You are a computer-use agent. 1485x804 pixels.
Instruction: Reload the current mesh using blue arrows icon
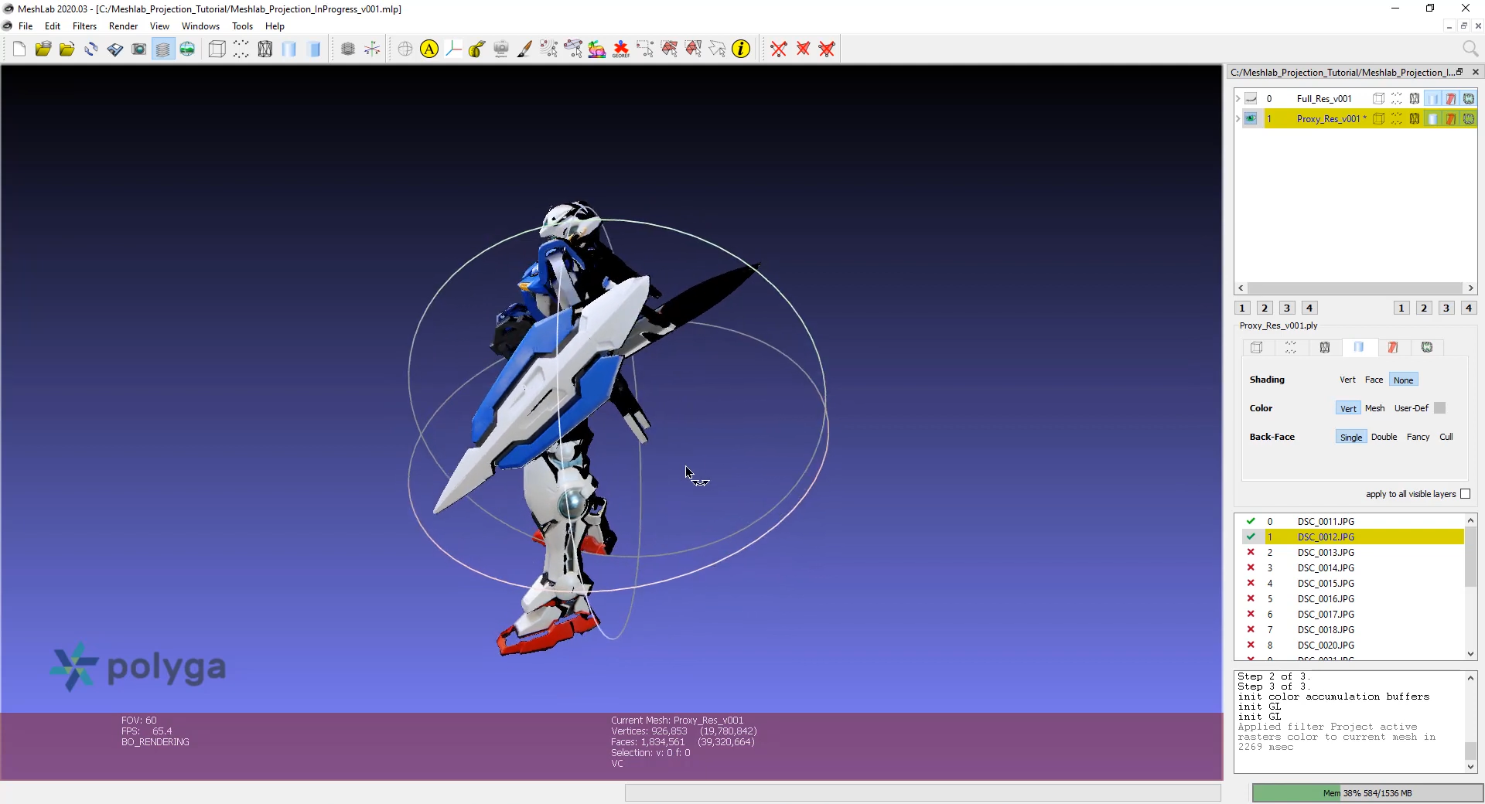coord(91,49)
